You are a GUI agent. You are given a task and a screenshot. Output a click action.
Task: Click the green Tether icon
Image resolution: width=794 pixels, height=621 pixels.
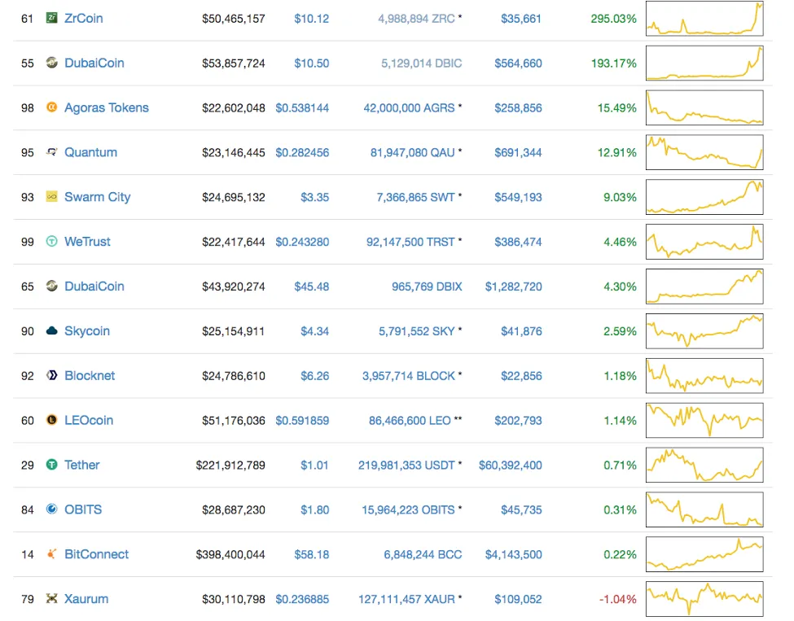click(x=51, y=465)
